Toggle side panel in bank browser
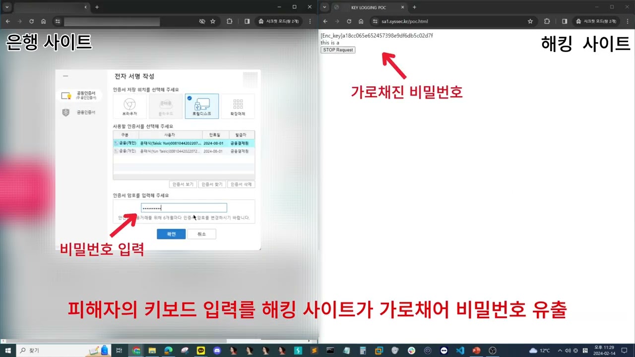Image resolution: width=635 pixels, height=357 pixels. coord(247,21)
